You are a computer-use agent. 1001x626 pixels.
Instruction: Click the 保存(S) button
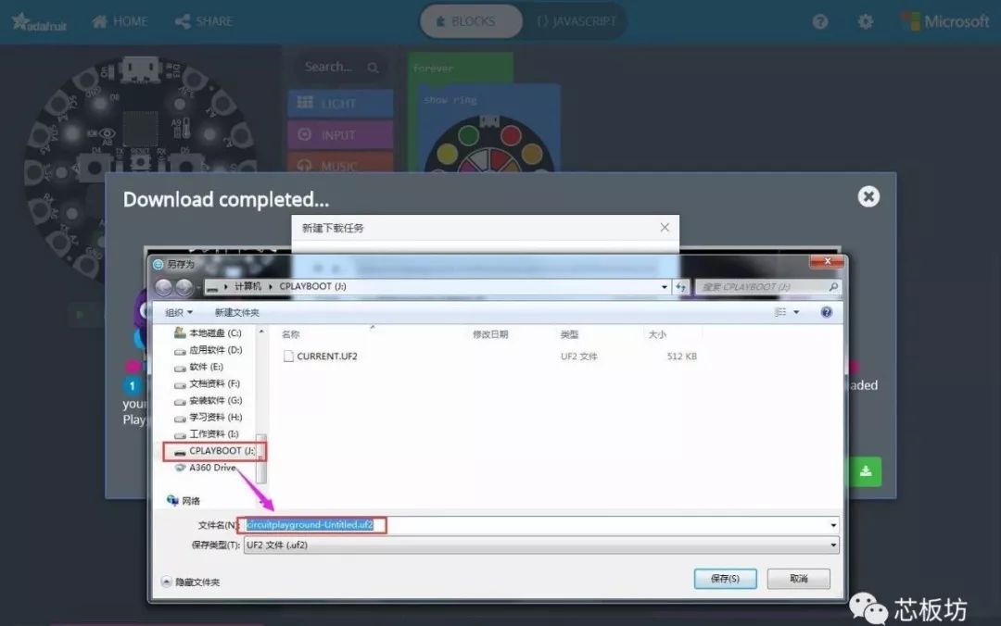[x=725, y=579]
